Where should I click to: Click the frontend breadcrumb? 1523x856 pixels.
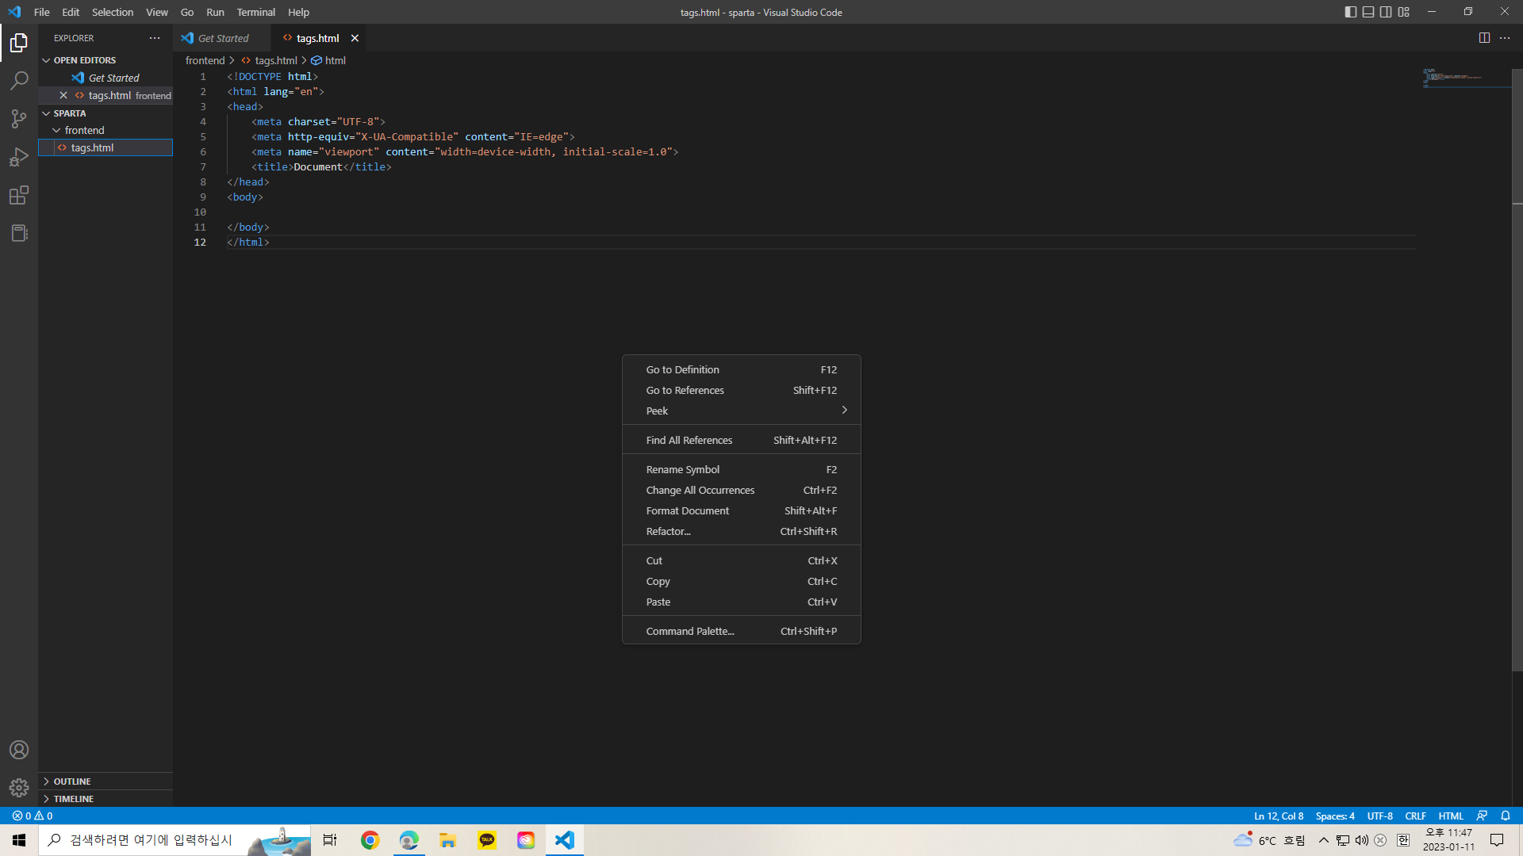point(205,60)
